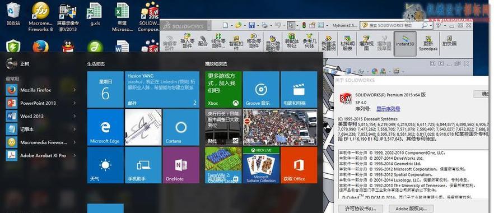Screen dimensions: 494x213
Task: Click the Rebuild traffic light icon
Action: click(x=304, y=25)
